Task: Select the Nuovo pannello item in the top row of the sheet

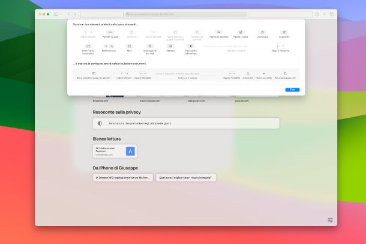Action: pos(154,34)
